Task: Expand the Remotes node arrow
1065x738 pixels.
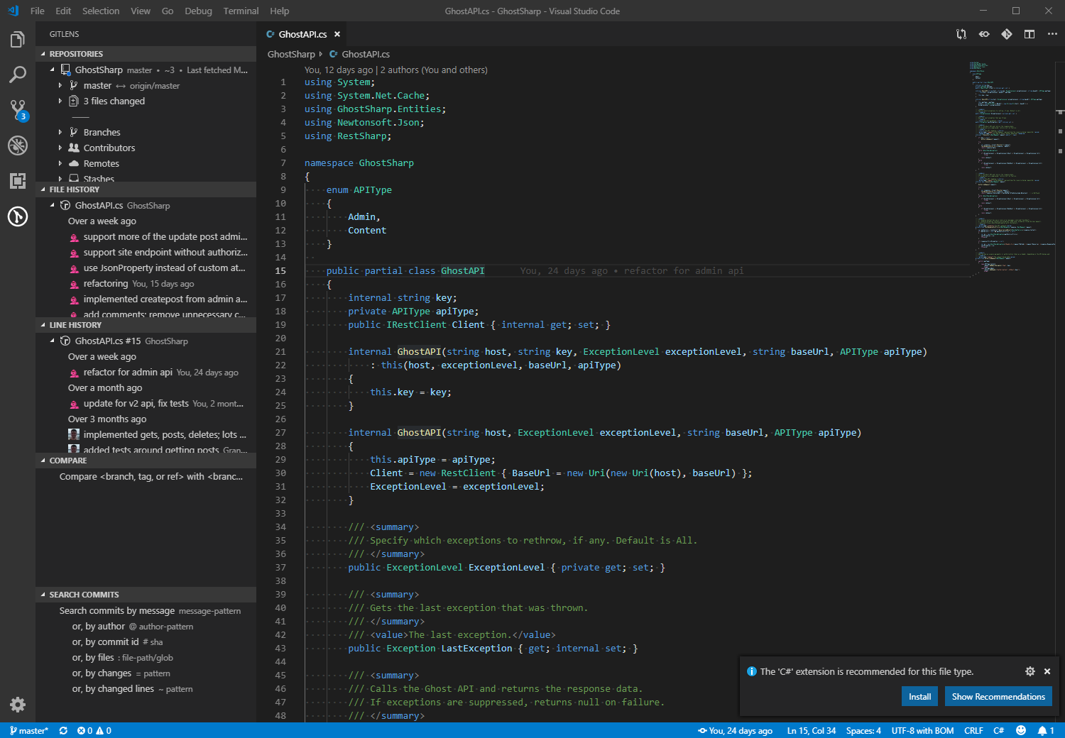Action: (x=60, y=163)
